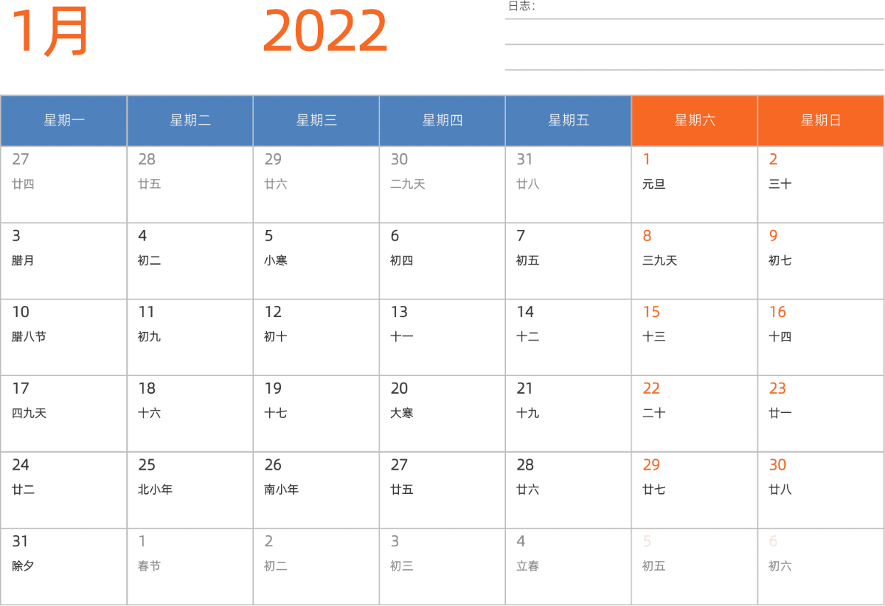Click January 31 labeled 除夕
This screenshot has width=885, height=606.
[63, 567]
